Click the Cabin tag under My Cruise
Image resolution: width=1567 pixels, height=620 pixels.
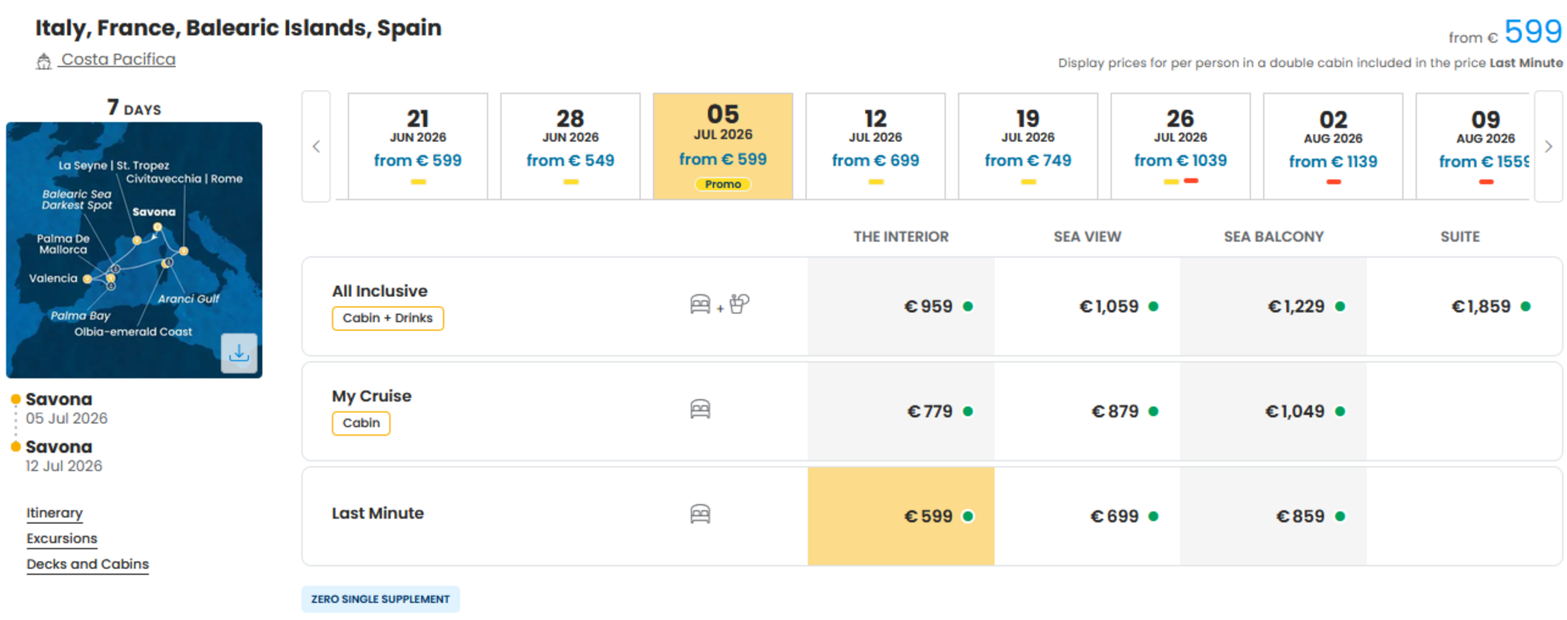[361, 423]
